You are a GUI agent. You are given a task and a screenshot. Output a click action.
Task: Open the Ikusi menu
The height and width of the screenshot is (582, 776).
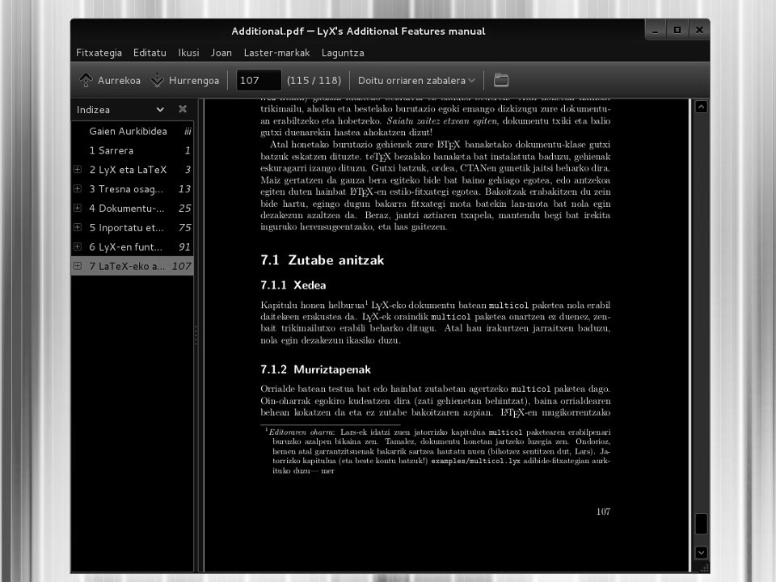click(188, 53)
